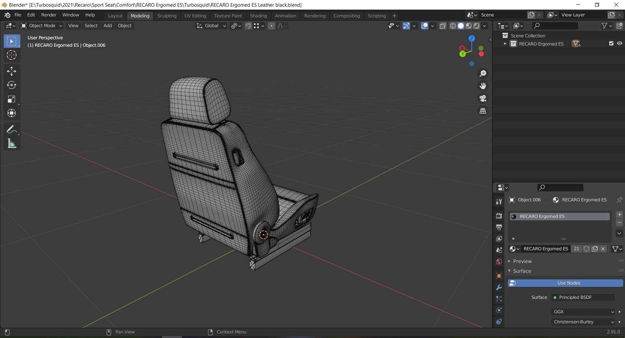
Task: Choose the Transform tool
Action: pos(12,113)
